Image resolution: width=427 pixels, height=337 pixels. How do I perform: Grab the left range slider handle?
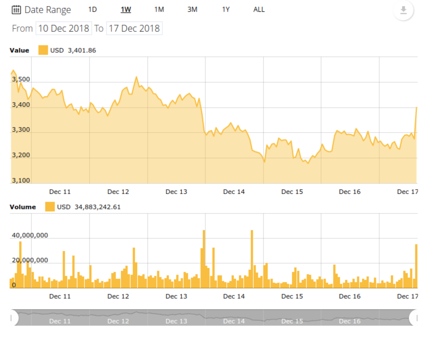click(12, 318)
